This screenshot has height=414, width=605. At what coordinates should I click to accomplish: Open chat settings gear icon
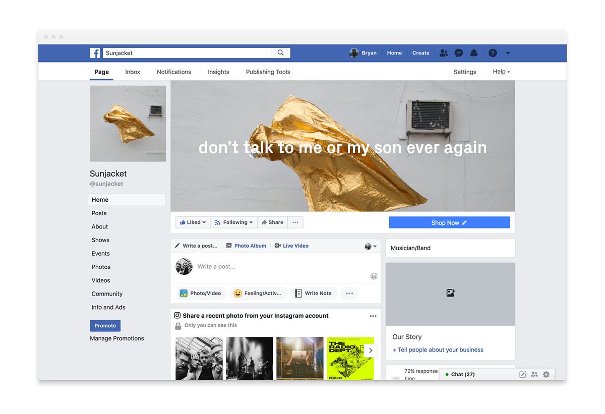[546, 374]
